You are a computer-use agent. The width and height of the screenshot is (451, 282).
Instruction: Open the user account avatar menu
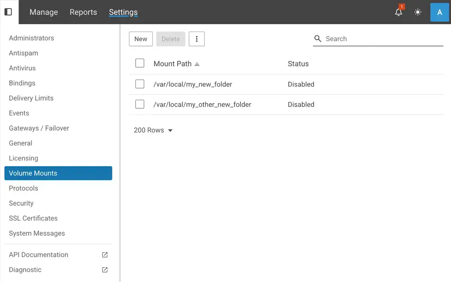(x=439, y=12)
